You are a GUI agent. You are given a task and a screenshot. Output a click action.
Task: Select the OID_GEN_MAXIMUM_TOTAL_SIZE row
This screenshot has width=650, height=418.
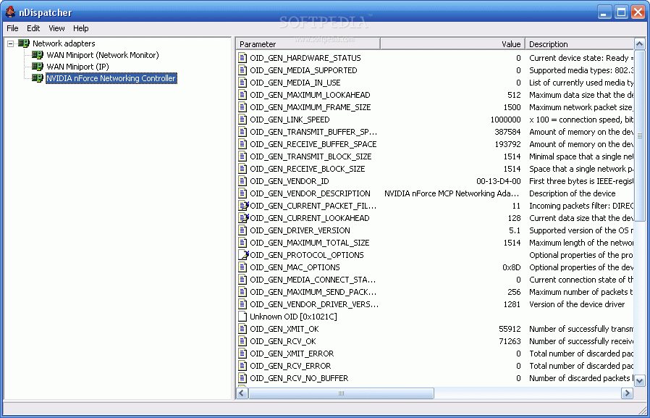tap(435, 243)
